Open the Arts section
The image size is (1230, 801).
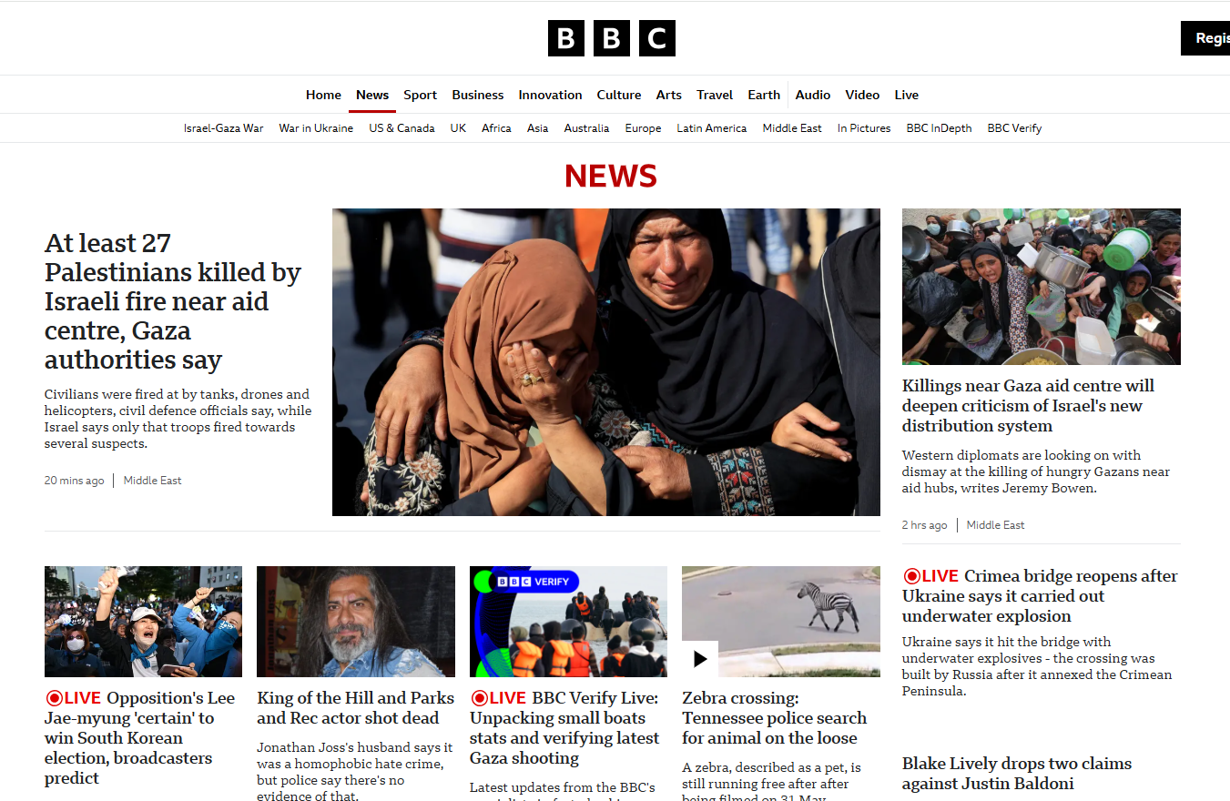tap(668, 95)
